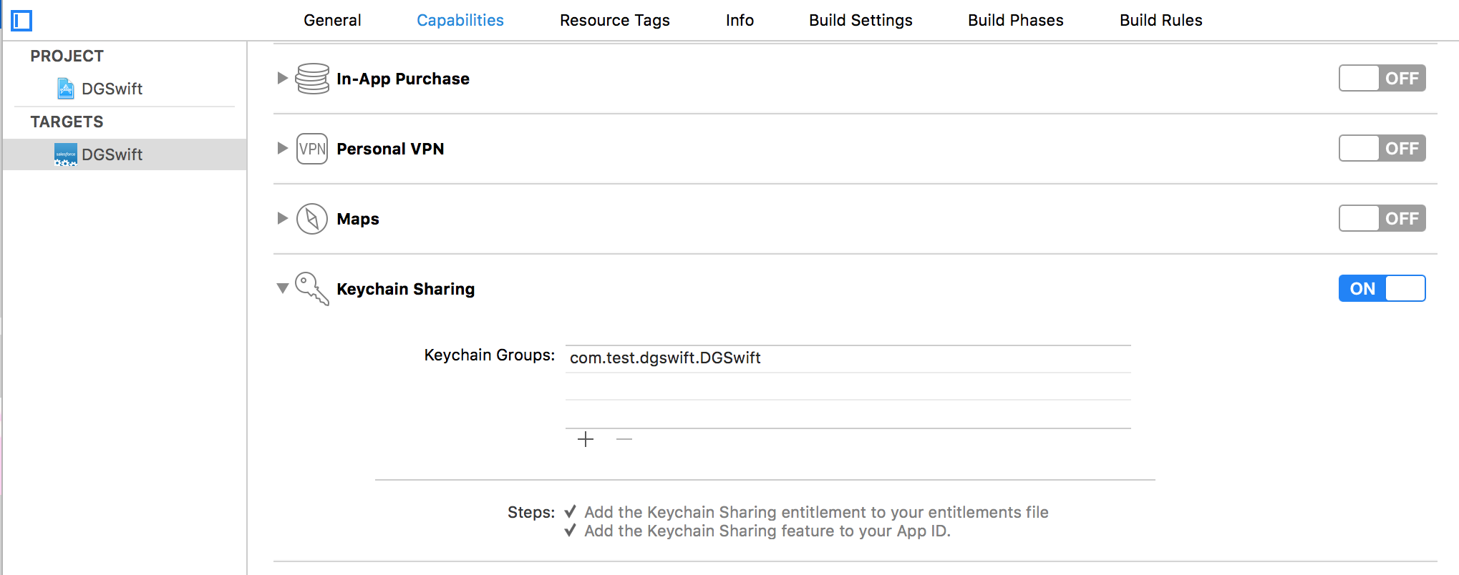Screen dimensions: 1459x575
Task: Click the Keychain Sharing title
Action: point(406,289)
